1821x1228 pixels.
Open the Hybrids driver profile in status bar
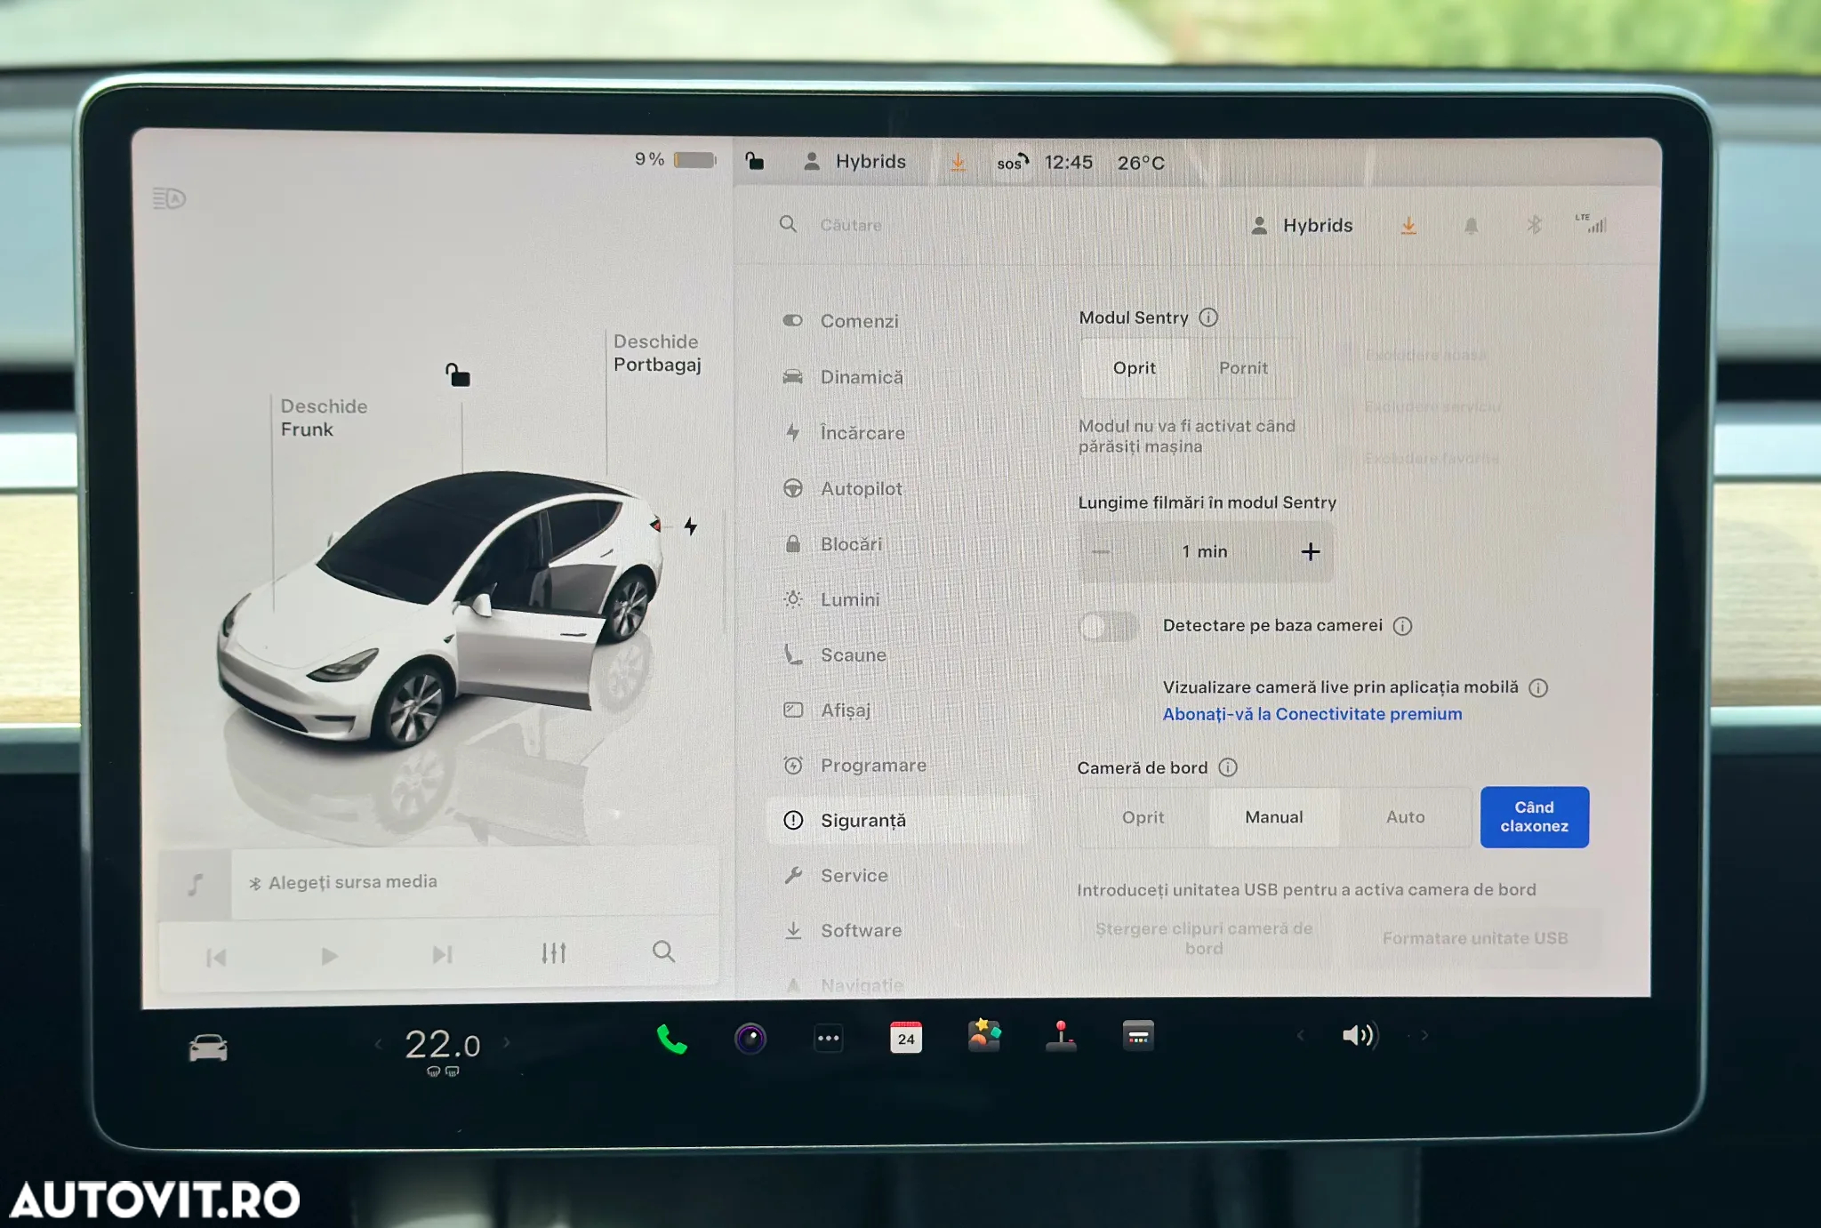point(854,162)
